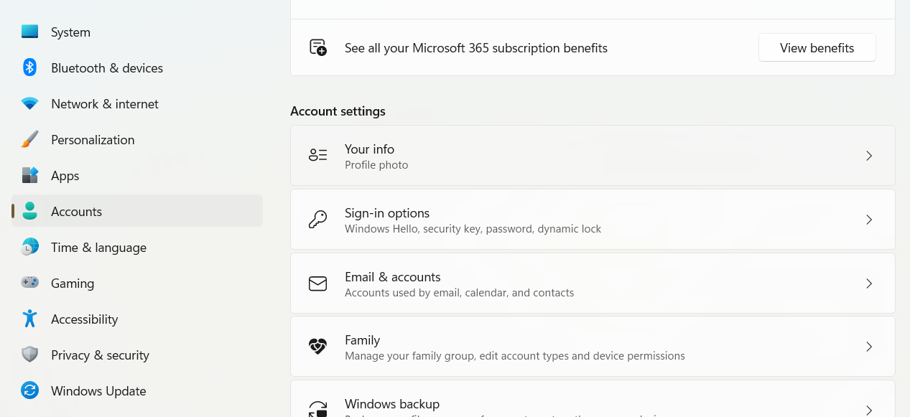Click the Network wifi icon

point(29,104)
